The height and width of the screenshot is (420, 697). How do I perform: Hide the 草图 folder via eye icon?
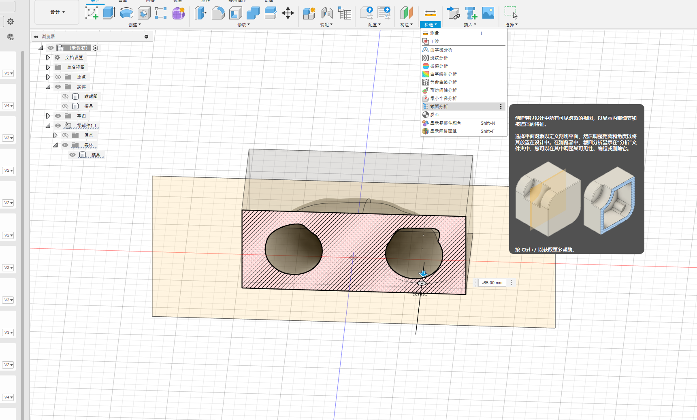pos(58,116)
